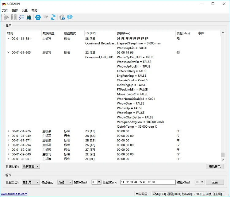Click the list scrollbar down arrow
Image resolution: width=230 pixels, height=197 pixels.
(x=223, y=160)
